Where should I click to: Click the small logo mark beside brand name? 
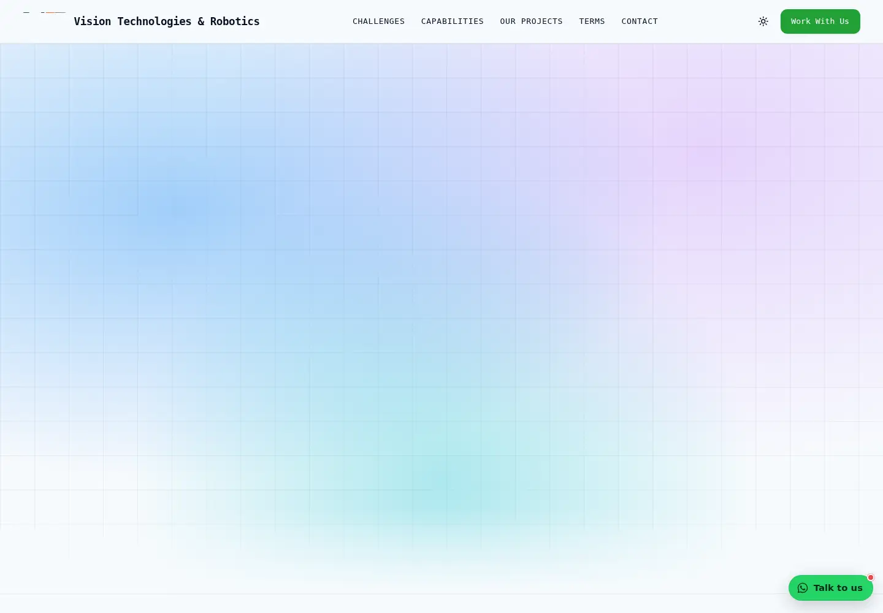click(44, 21)
